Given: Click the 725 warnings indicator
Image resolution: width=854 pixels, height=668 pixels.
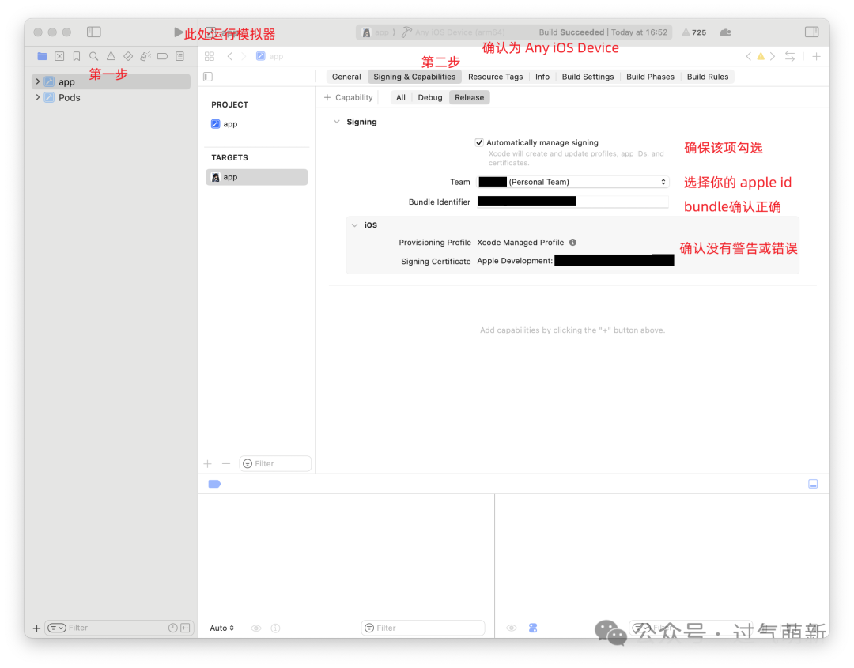Looking at the screenshot, I should [694, 32].
